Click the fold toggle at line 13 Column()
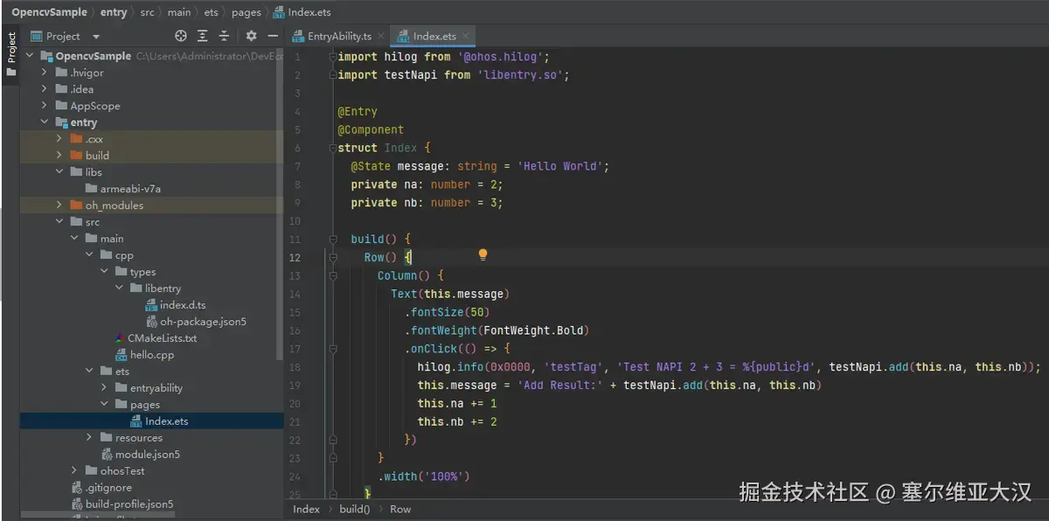This screenshot has height=521, width=1049. coord(333,275)
